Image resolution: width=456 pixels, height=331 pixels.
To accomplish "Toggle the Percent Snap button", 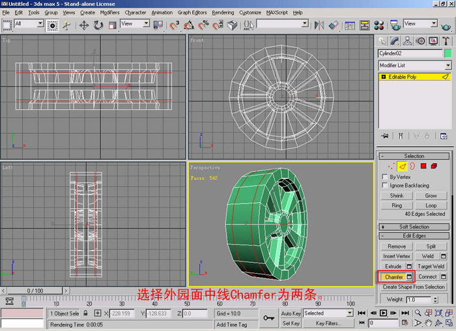I will coord(203,25).
